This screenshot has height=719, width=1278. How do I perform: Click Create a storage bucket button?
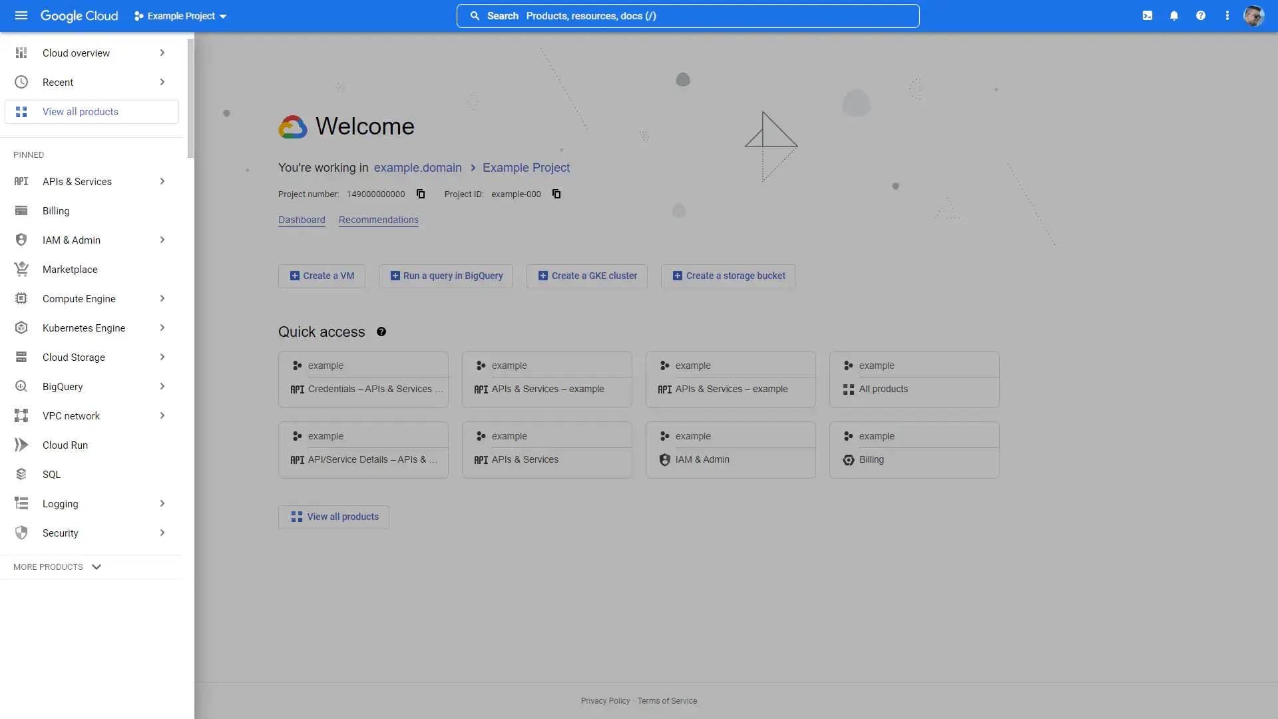[x=728, y=276]
